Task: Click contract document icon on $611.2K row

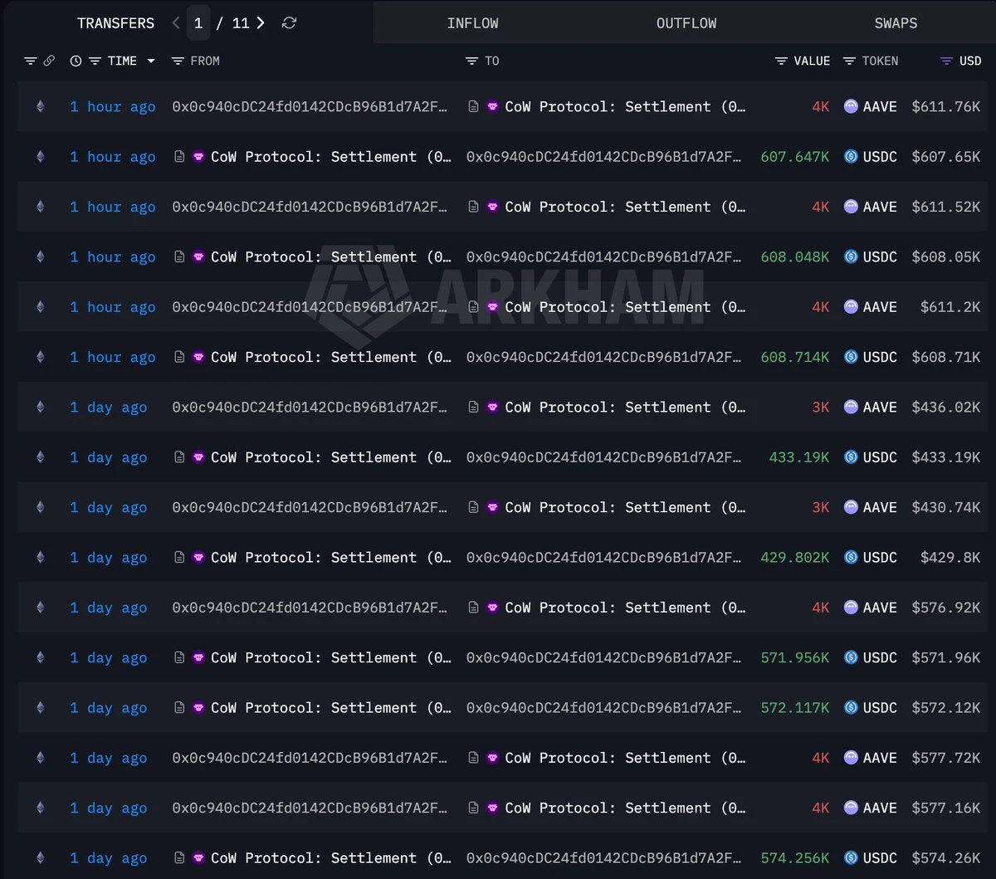Action: [473, 306]
